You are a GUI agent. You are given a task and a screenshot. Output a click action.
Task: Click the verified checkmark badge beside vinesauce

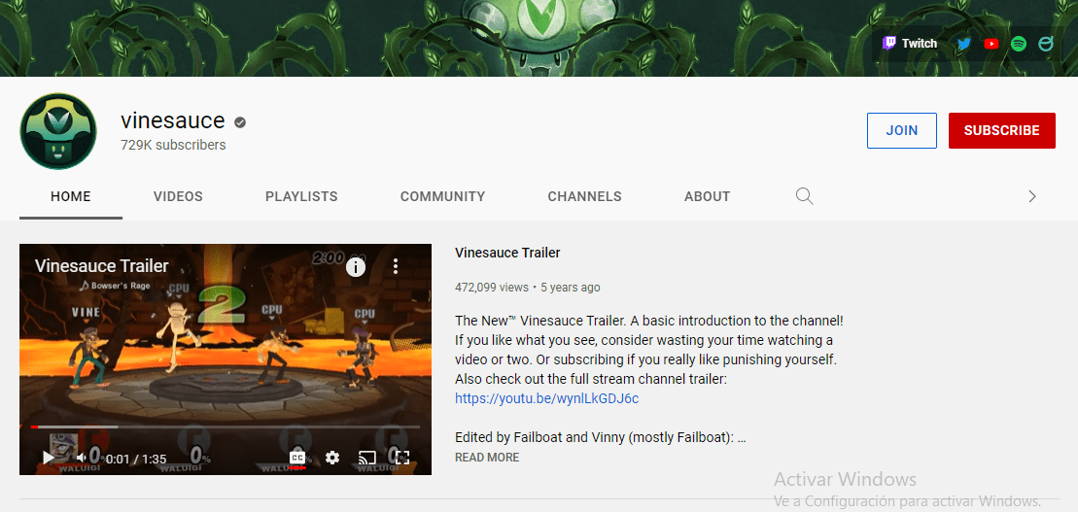pos(240,122)
